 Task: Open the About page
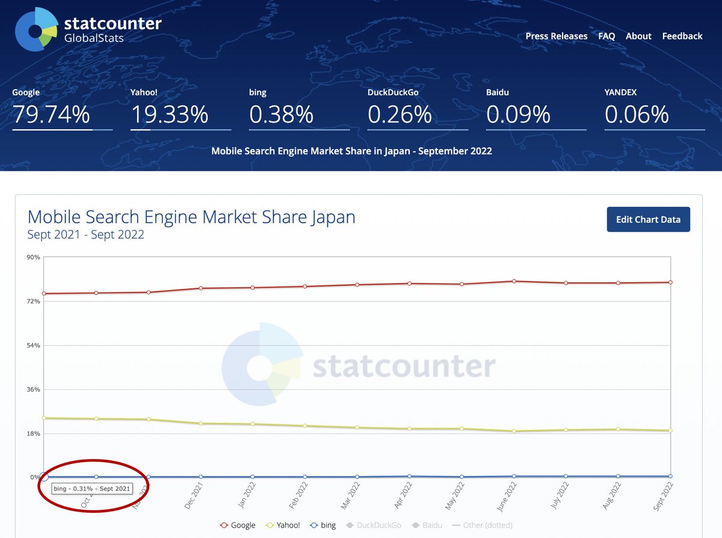point(638,36)
